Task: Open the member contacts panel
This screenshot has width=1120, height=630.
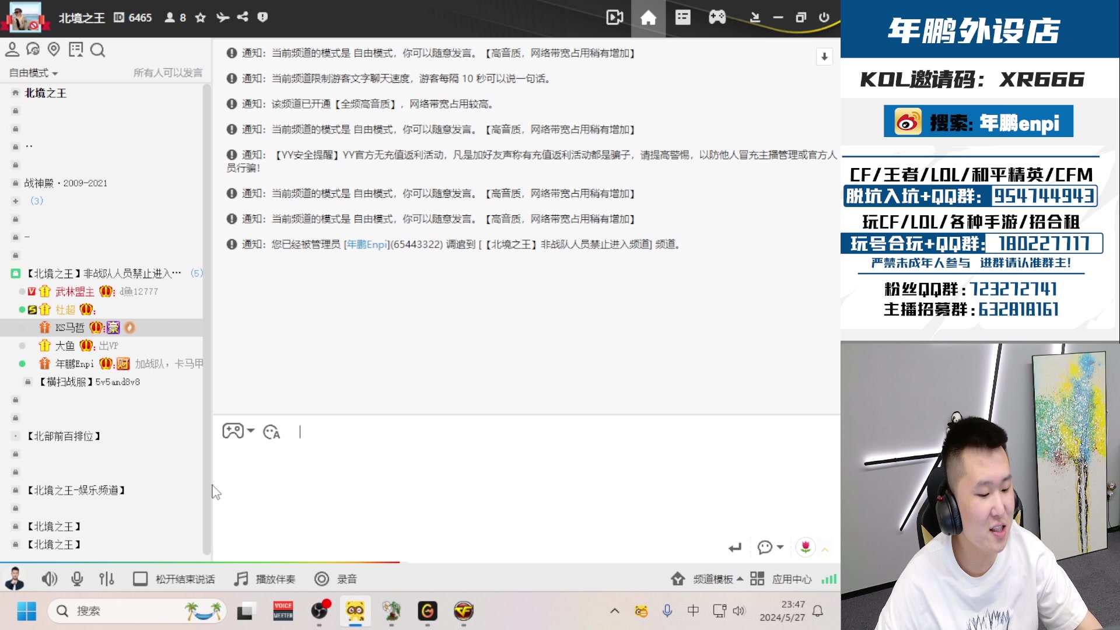Action: [12, 50]
